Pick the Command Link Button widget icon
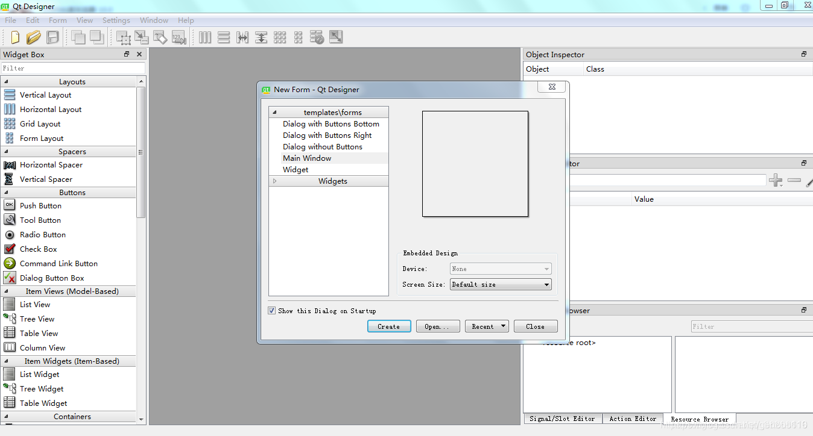The width and height of the screenshot is (813, 436). tap(10, 263)
